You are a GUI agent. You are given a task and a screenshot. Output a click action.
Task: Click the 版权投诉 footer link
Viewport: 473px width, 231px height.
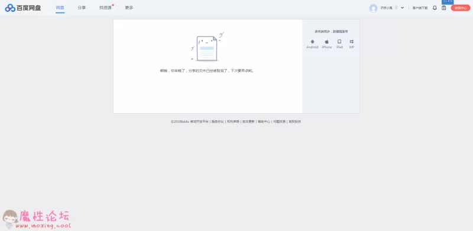pos(294,121)
